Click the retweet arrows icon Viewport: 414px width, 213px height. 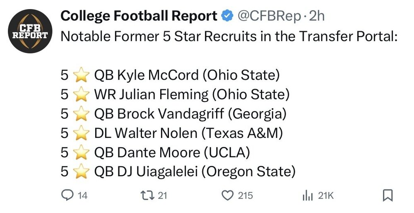click(x=147, y=195)
